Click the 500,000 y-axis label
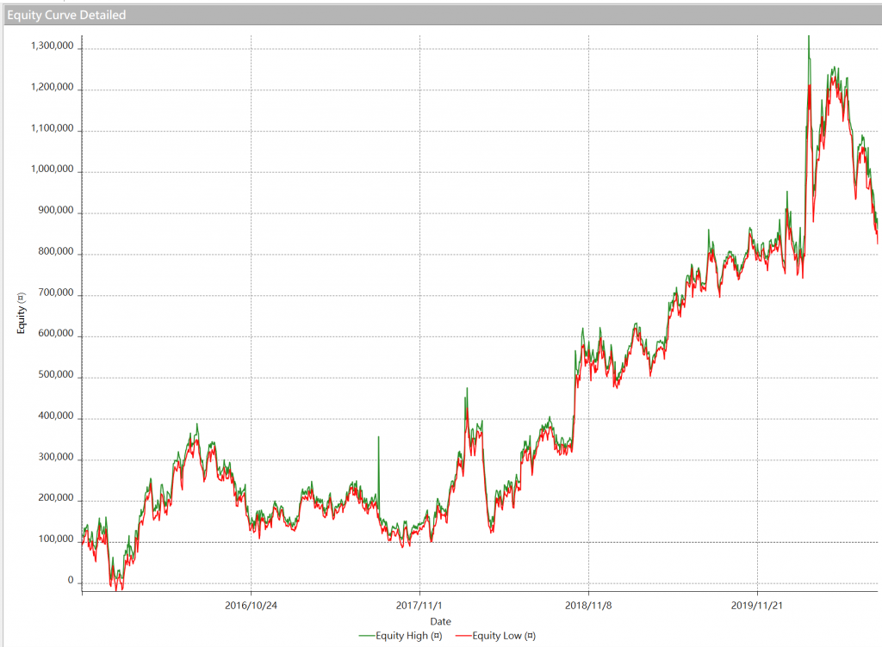This screenshot has width=882, height=647. pos(56,378)
